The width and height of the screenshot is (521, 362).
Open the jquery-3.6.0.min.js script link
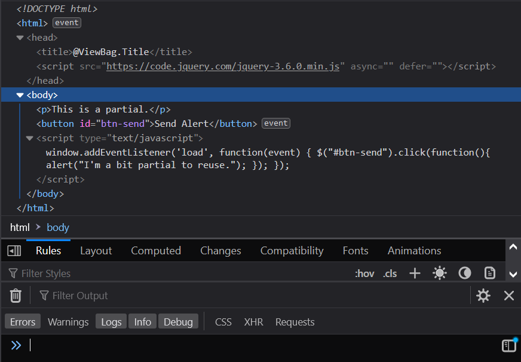coord(223,66)
